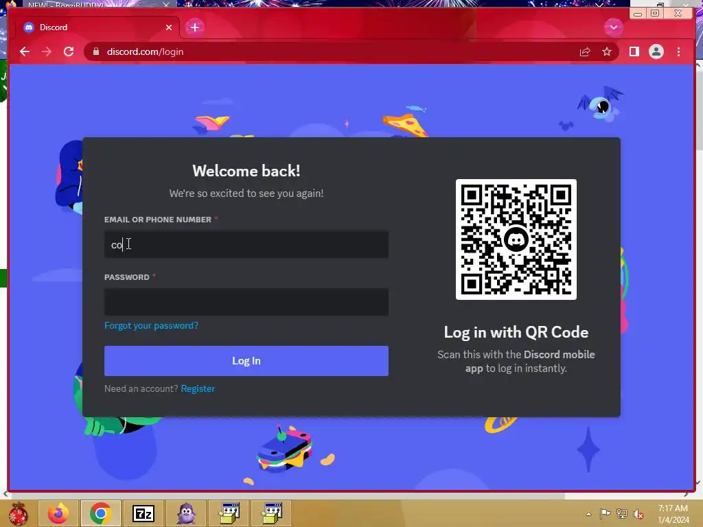703x527 pixels.
Task: Click the share page icon in address bar
Action: [585, 52]
